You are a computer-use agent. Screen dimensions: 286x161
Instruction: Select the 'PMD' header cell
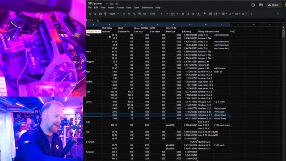pos(238,32)
